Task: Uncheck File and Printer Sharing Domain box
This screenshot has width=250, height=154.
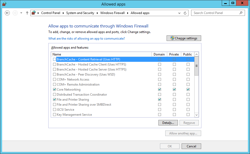Action: tap(159, 100)
